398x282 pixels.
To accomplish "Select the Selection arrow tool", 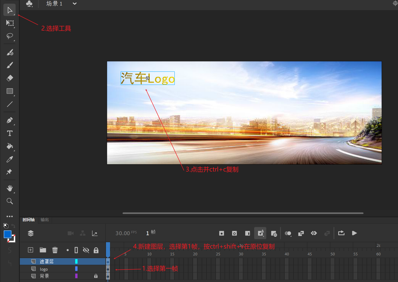I will 10,10.
